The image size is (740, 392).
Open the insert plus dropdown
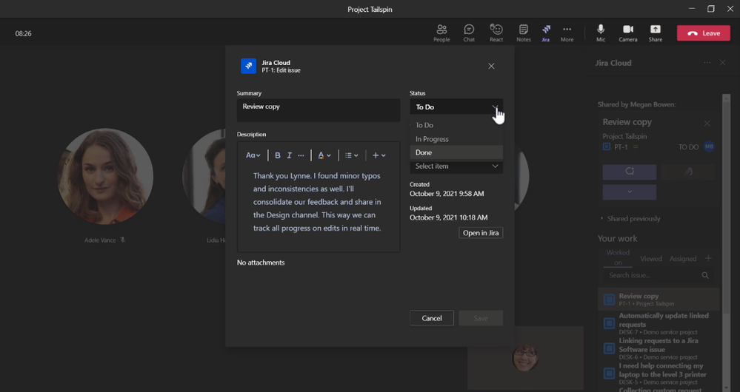(x=379, y=155)
